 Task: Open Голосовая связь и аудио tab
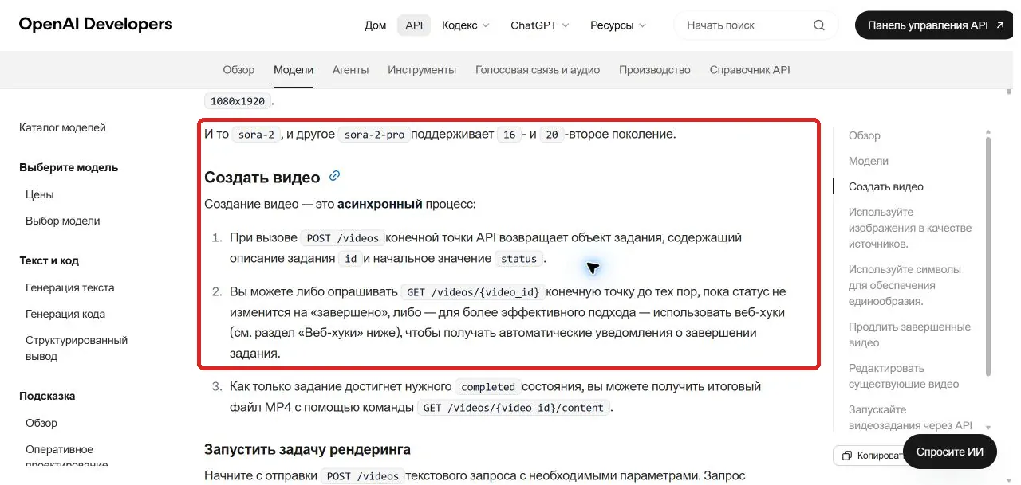(x=538, y=70)
